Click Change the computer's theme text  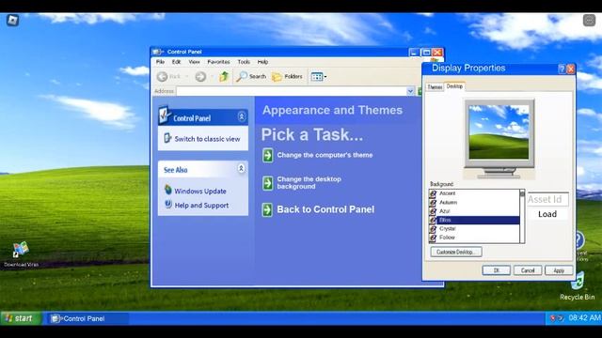click(325, 155)
